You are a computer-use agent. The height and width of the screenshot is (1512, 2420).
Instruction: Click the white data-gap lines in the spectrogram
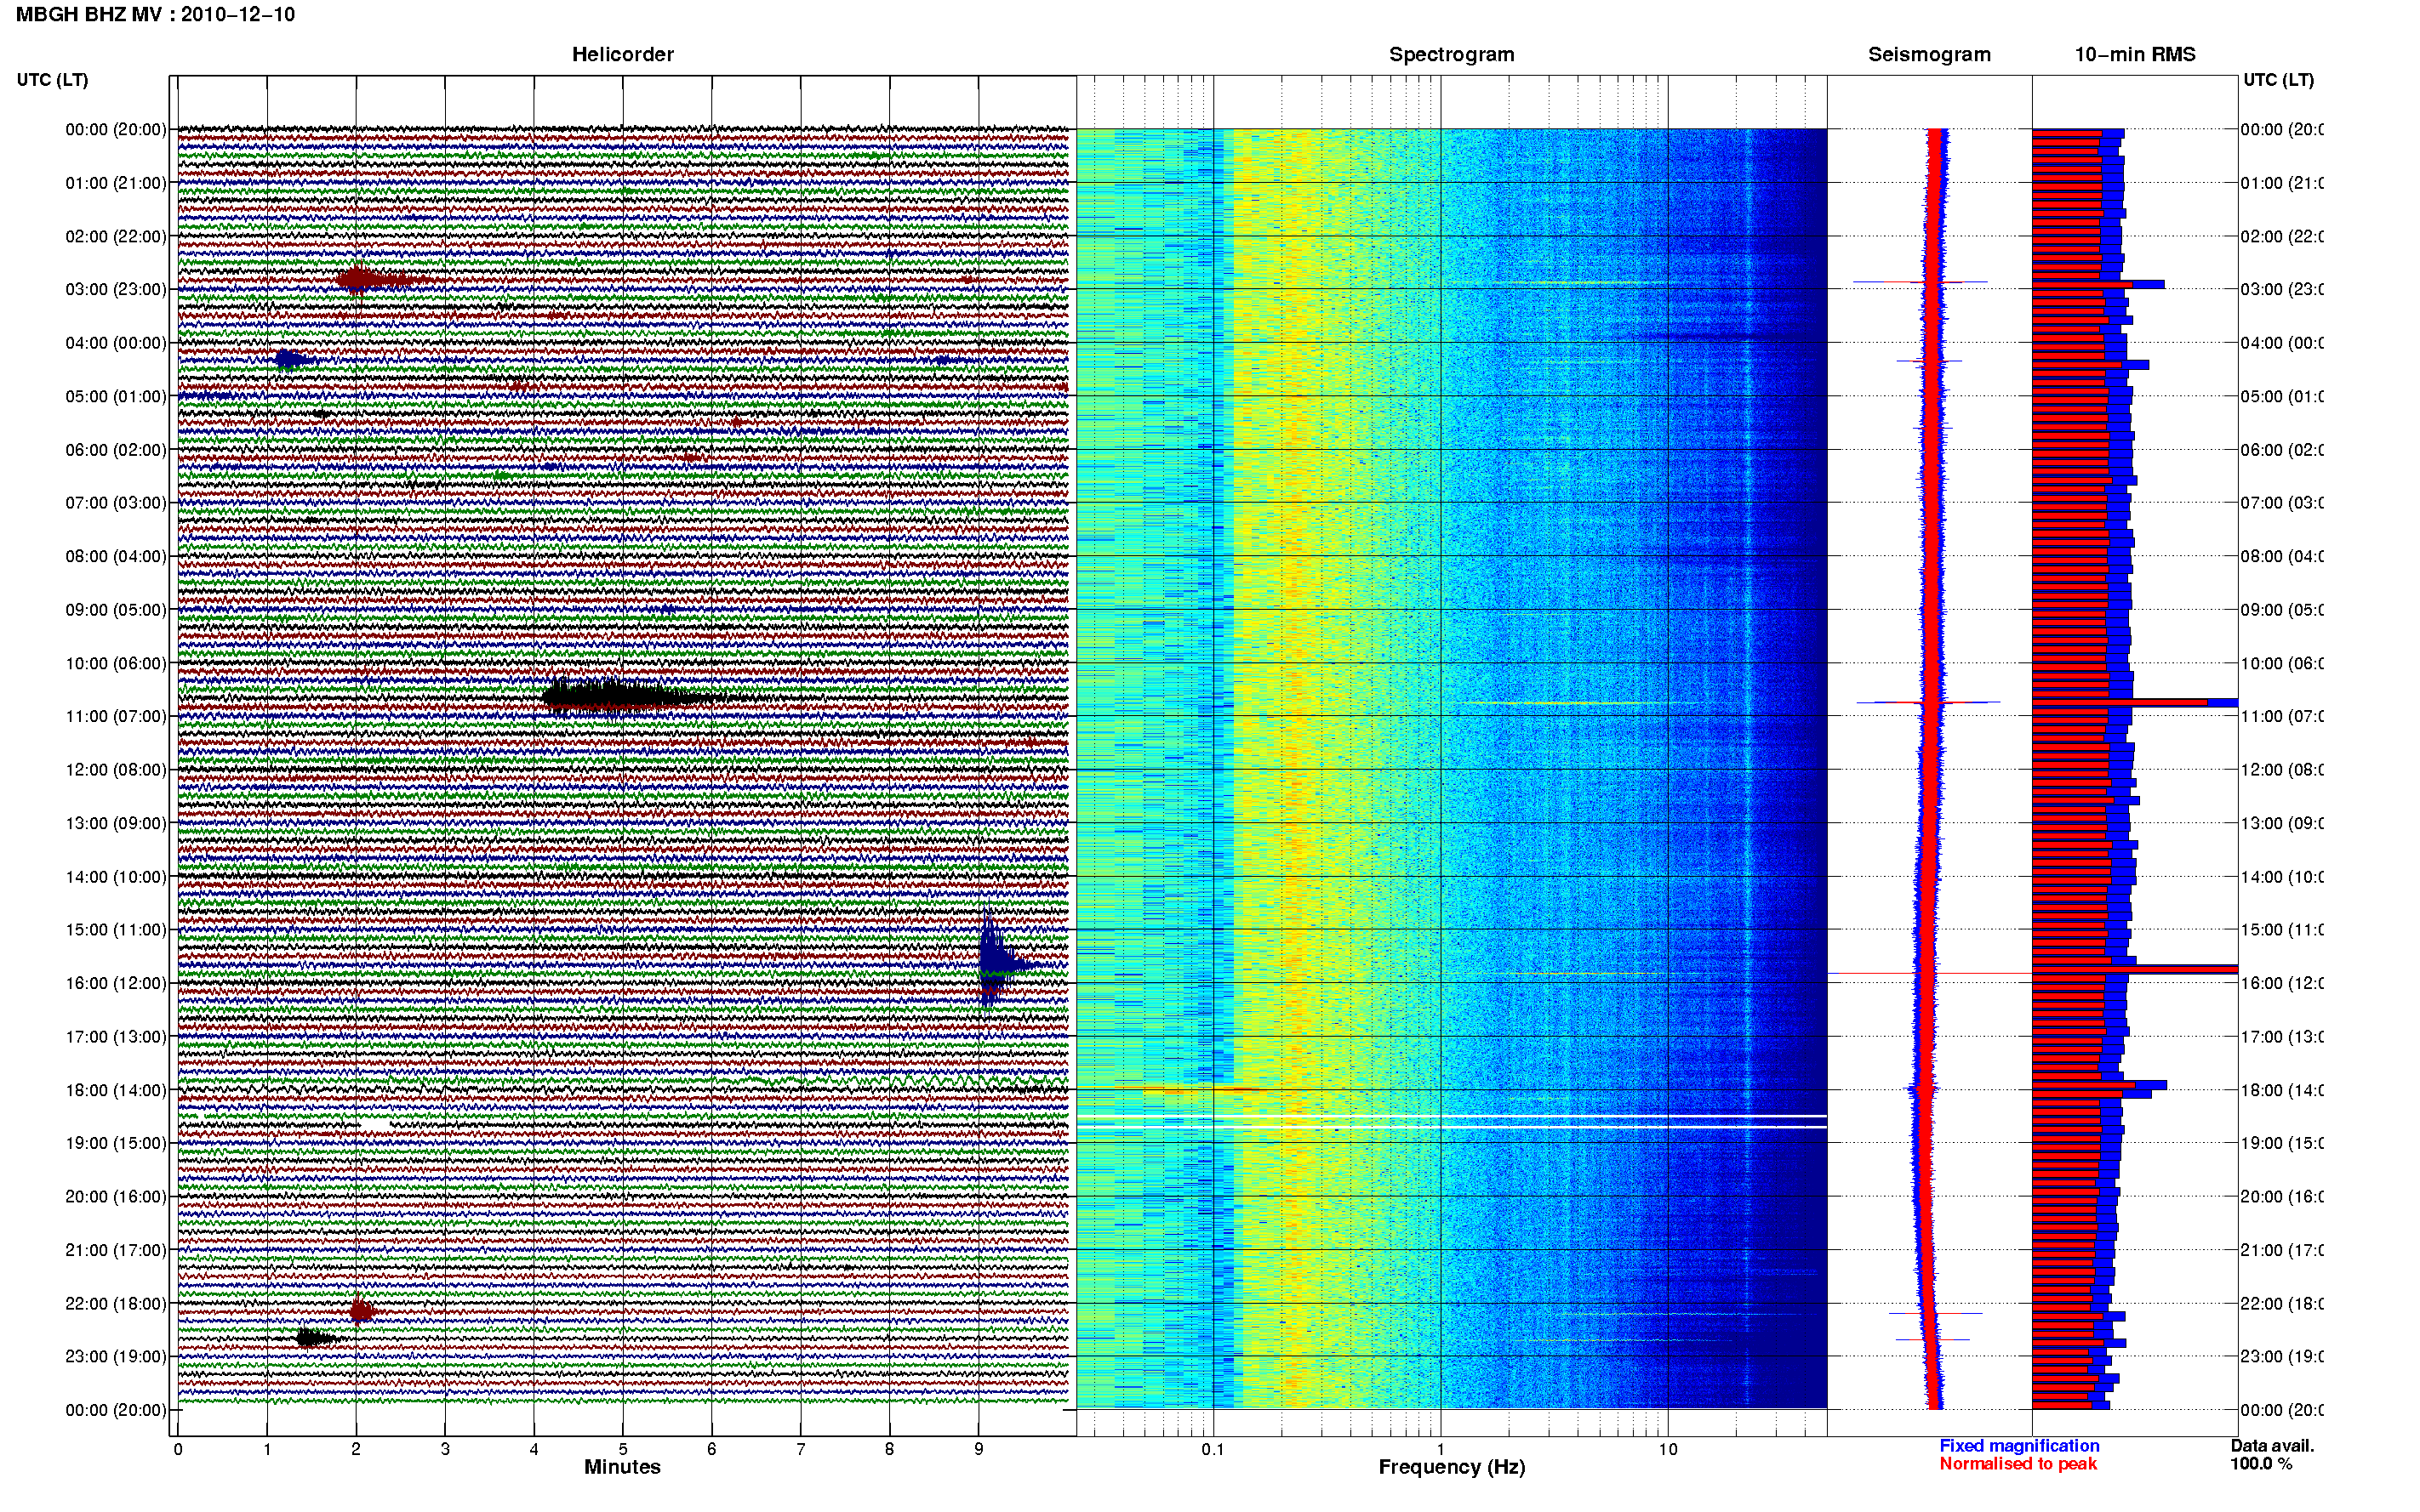tap(1452, 1122)
